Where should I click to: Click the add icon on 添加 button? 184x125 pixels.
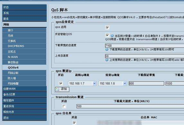tap(58, 89)
